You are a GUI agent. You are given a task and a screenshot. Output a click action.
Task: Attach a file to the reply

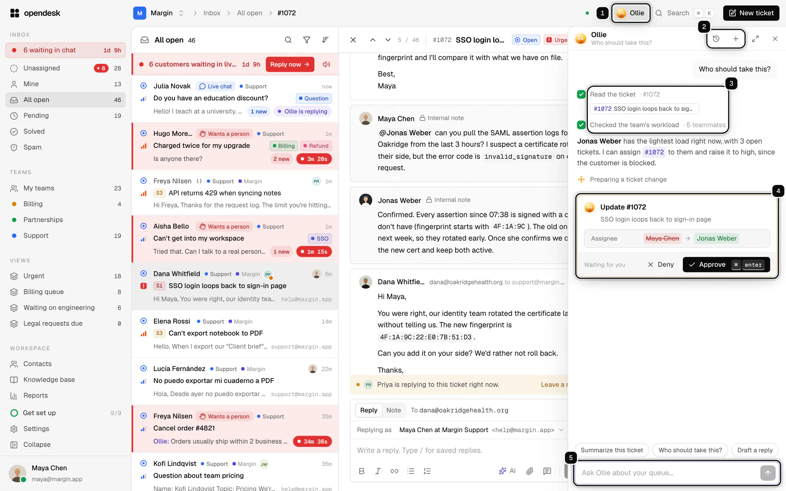click(x=530, y=471)
